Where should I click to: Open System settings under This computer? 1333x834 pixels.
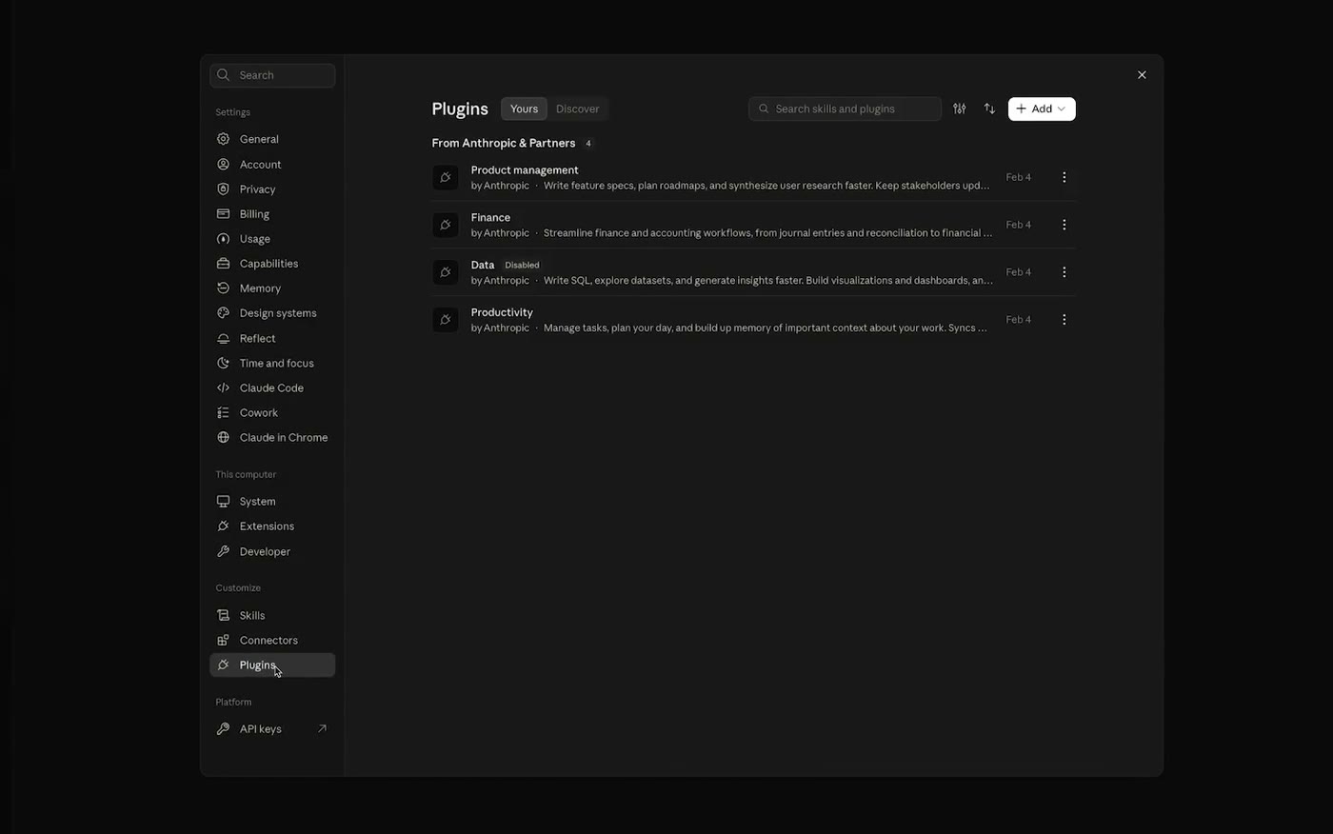click(272, 501)
